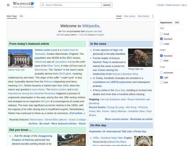The height and width of the screenshot is (146, 194).
Task: Choose the Light color option
Action: click(x=161, y=77)
